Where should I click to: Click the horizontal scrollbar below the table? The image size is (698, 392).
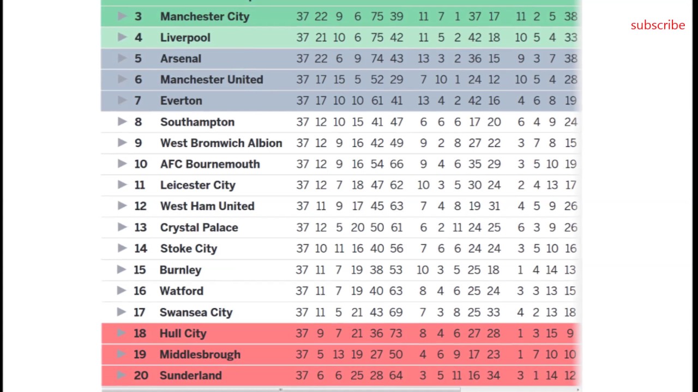pyautogui.click(x=371, y=389)
